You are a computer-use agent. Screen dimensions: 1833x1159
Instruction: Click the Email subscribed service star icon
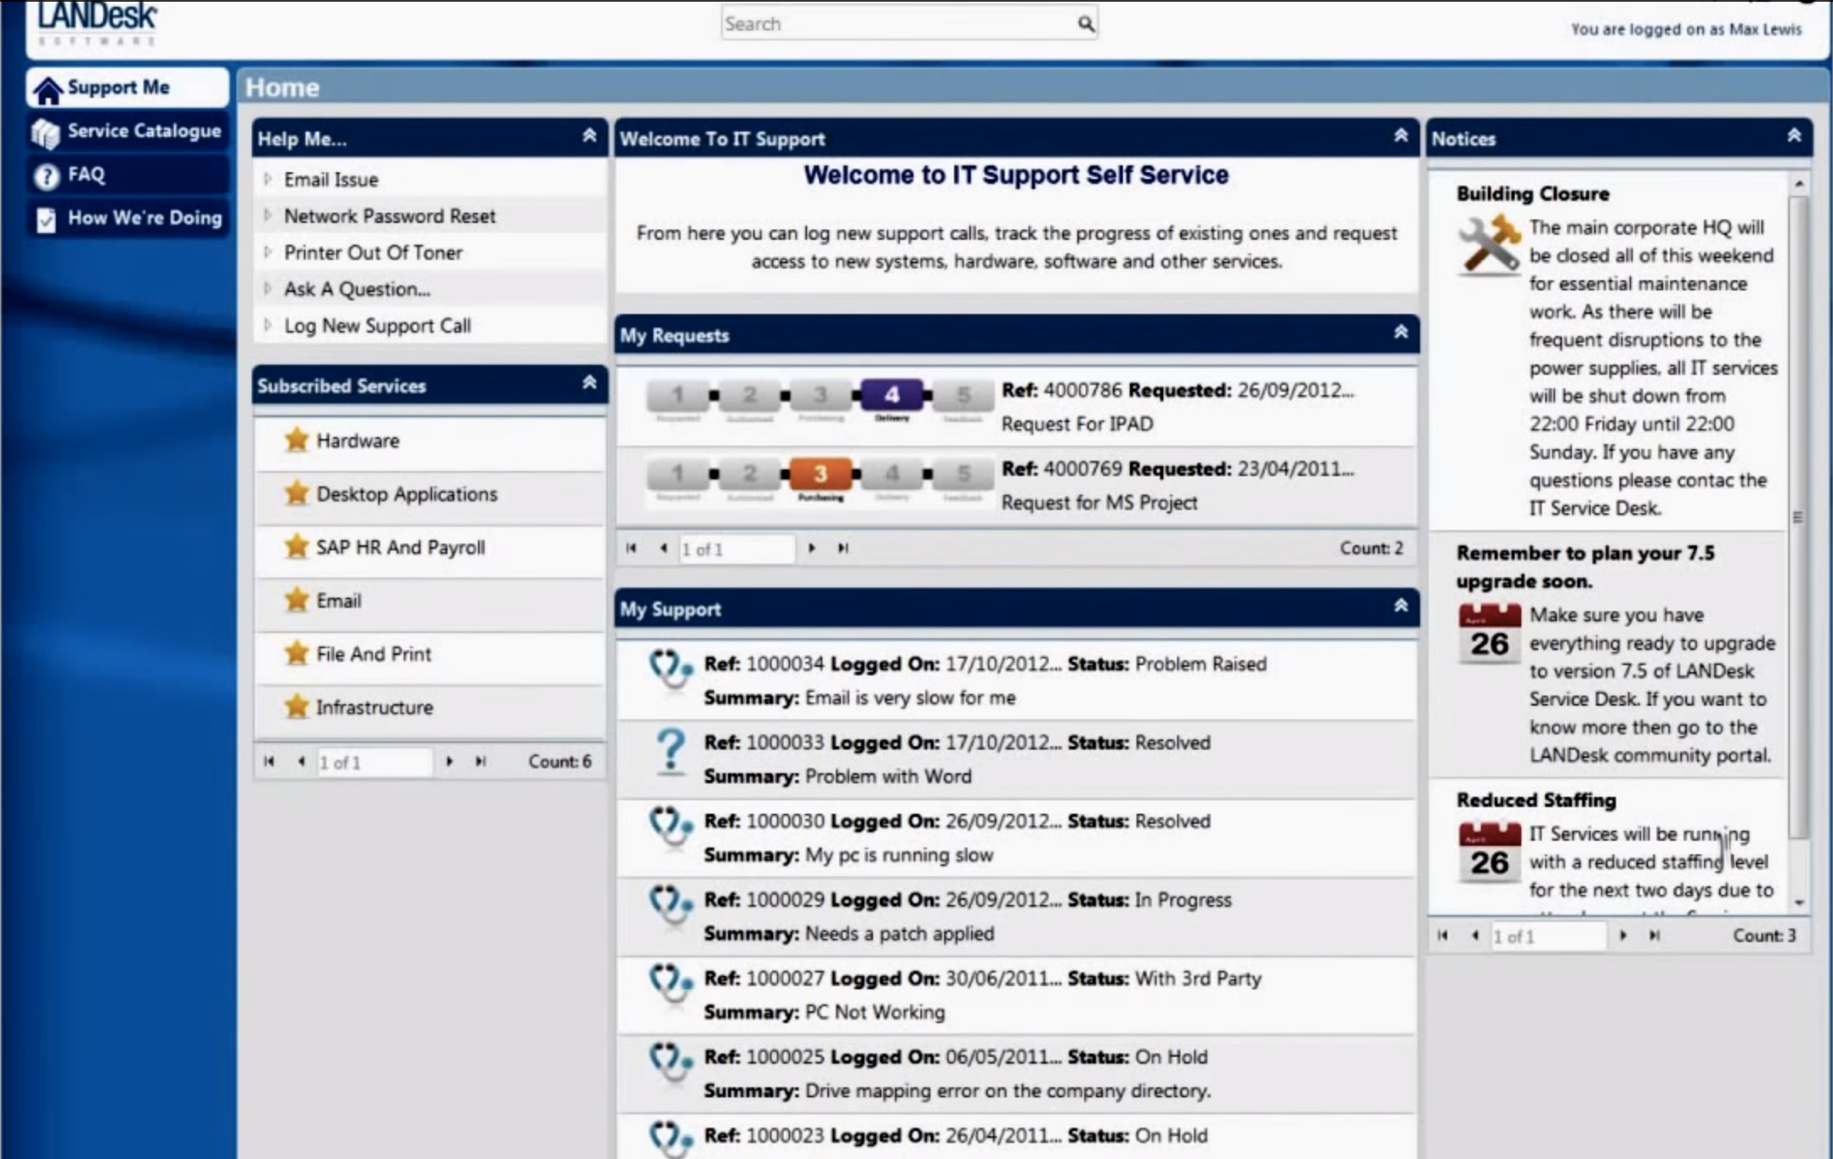(x=292, y=599)
